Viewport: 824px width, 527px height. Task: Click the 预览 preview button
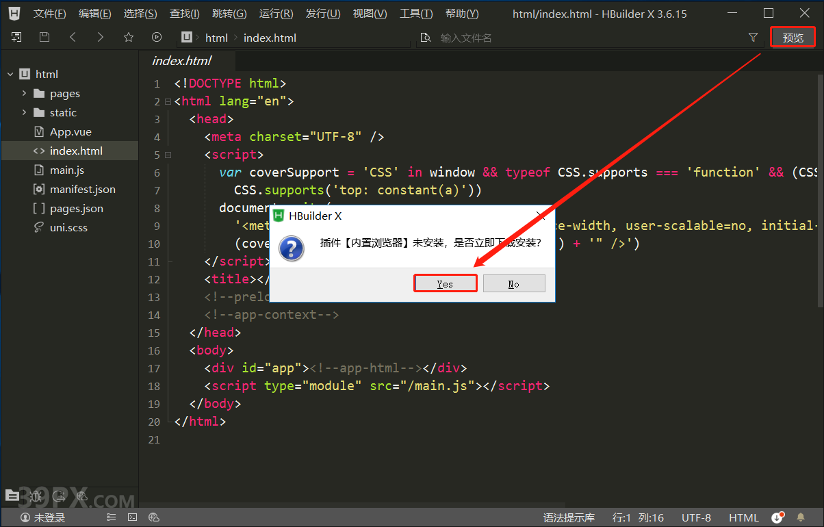793,37
